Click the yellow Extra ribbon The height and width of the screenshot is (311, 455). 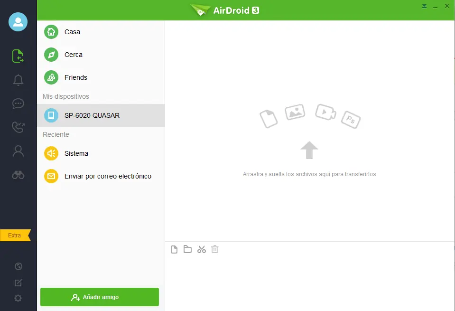tap(15, 235)
